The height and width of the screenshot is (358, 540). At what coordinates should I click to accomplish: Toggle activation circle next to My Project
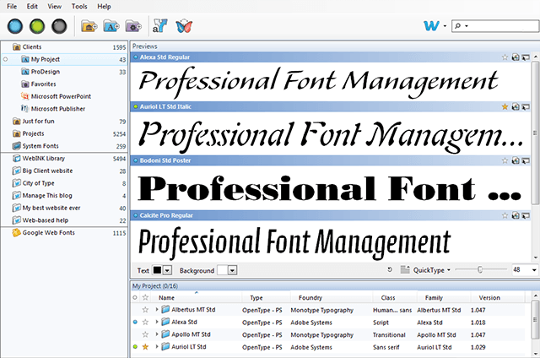(5, 59)
